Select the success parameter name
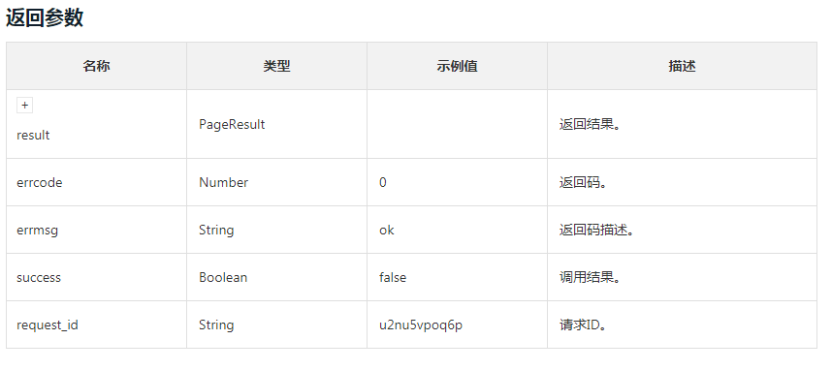Screen dimensions: 832x371 39,278
